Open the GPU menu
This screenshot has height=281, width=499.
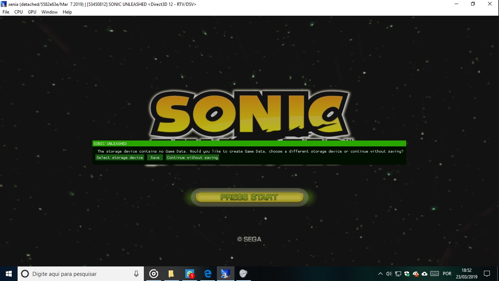(x=32, y=12)
